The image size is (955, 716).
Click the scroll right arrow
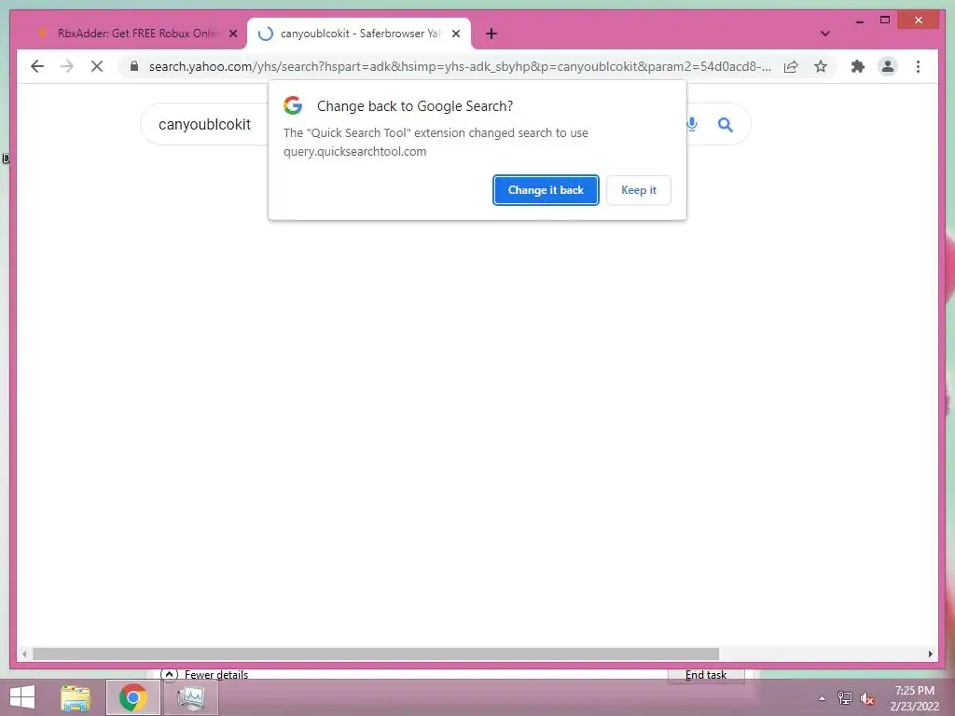pyautogui.click(x=930, y=654)
